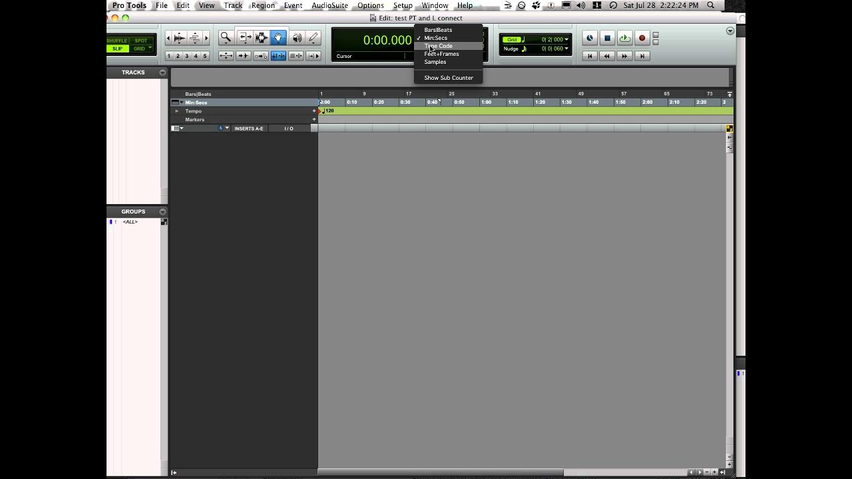
Task: Open the Nudge value dropdown
Action: 566,49
